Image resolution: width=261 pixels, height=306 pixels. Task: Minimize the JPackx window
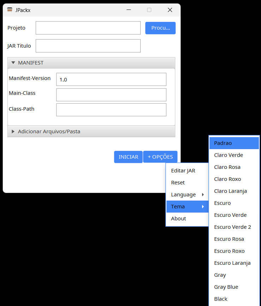point(129,10)
